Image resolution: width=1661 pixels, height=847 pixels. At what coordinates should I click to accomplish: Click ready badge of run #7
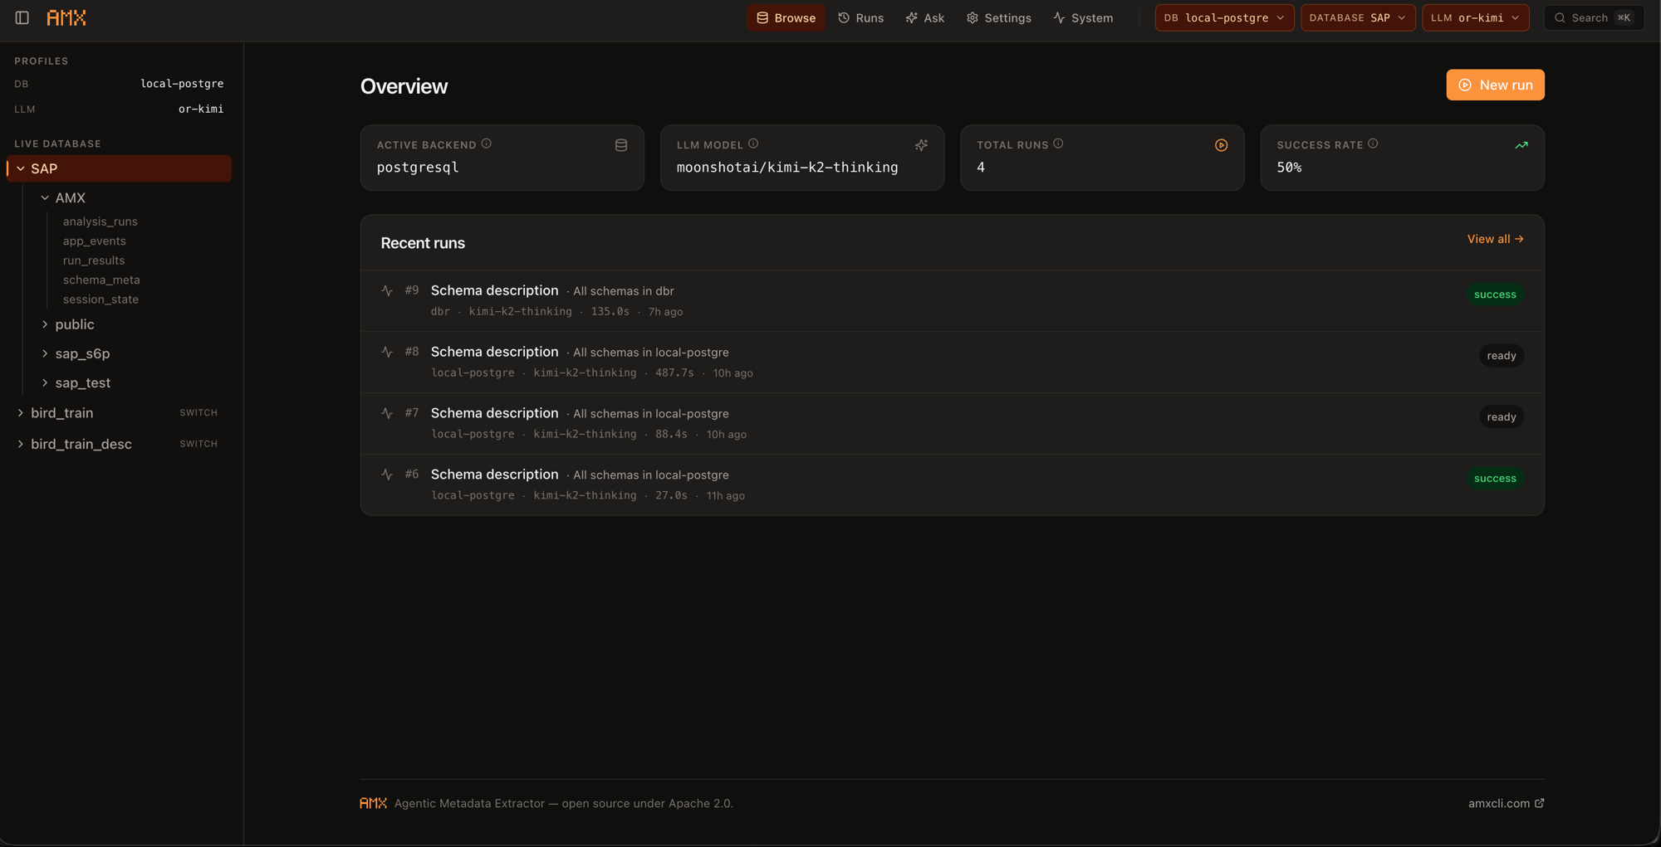click(1502, 417)
